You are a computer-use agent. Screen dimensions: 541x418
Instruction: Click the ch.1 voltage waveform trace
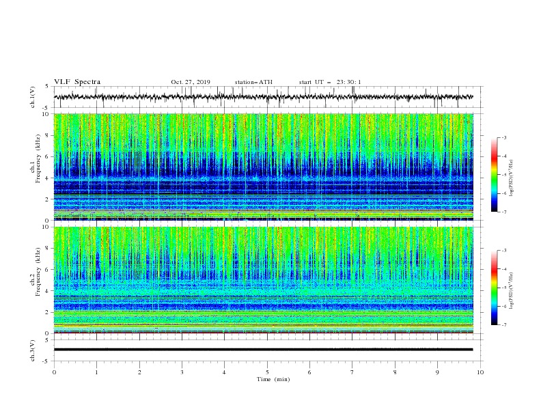click(263, 97)
